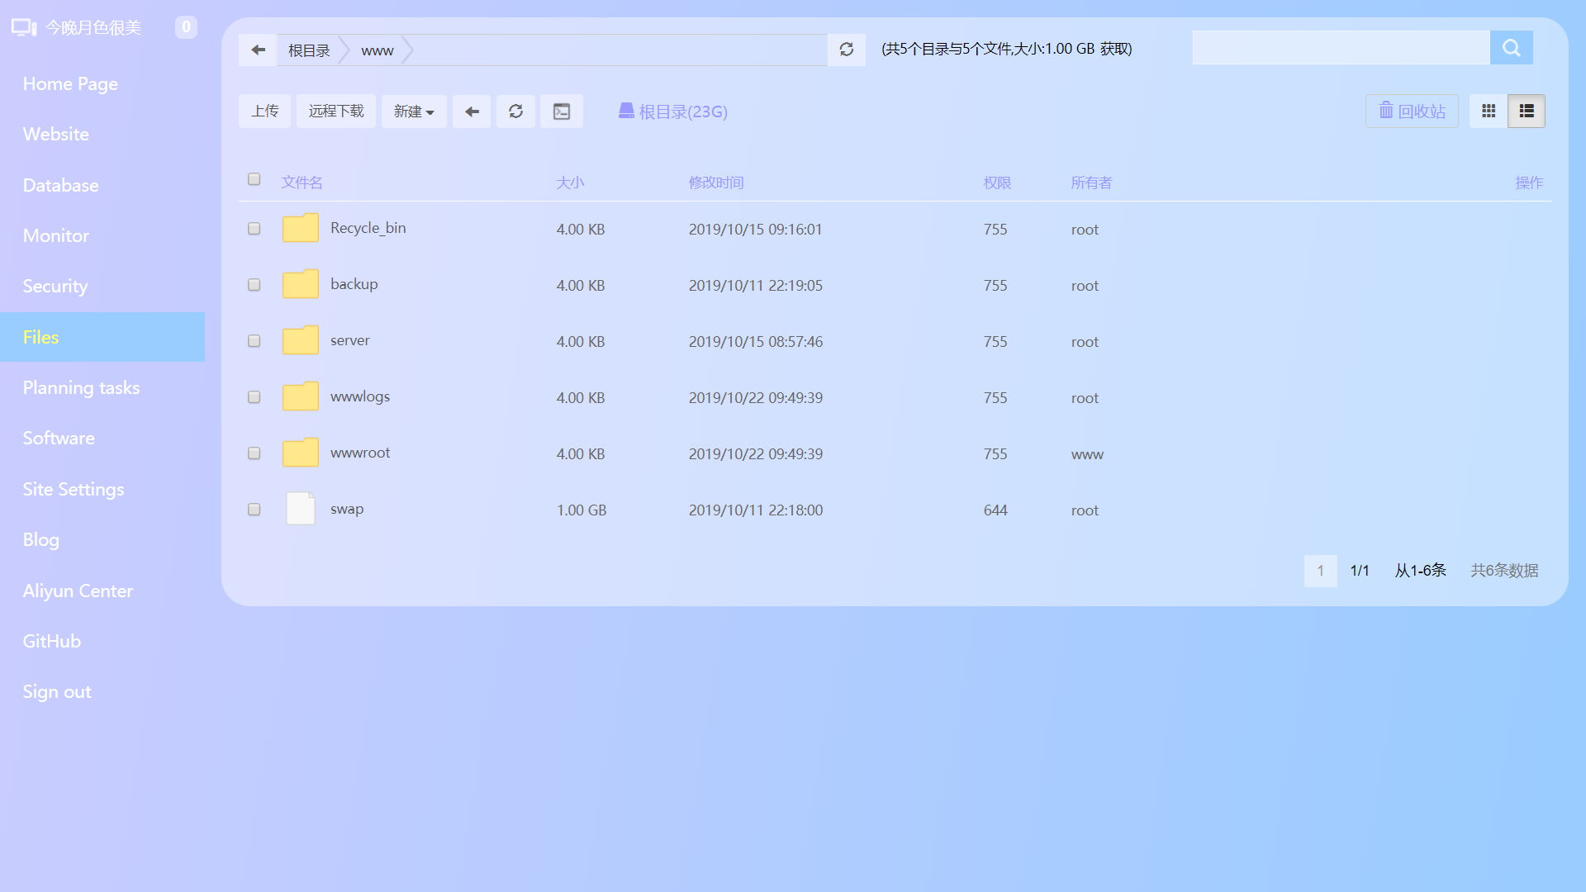Screen dimensions: 1586x892
Task: Open Home Page in sidebar
Action: pos(70,83)
